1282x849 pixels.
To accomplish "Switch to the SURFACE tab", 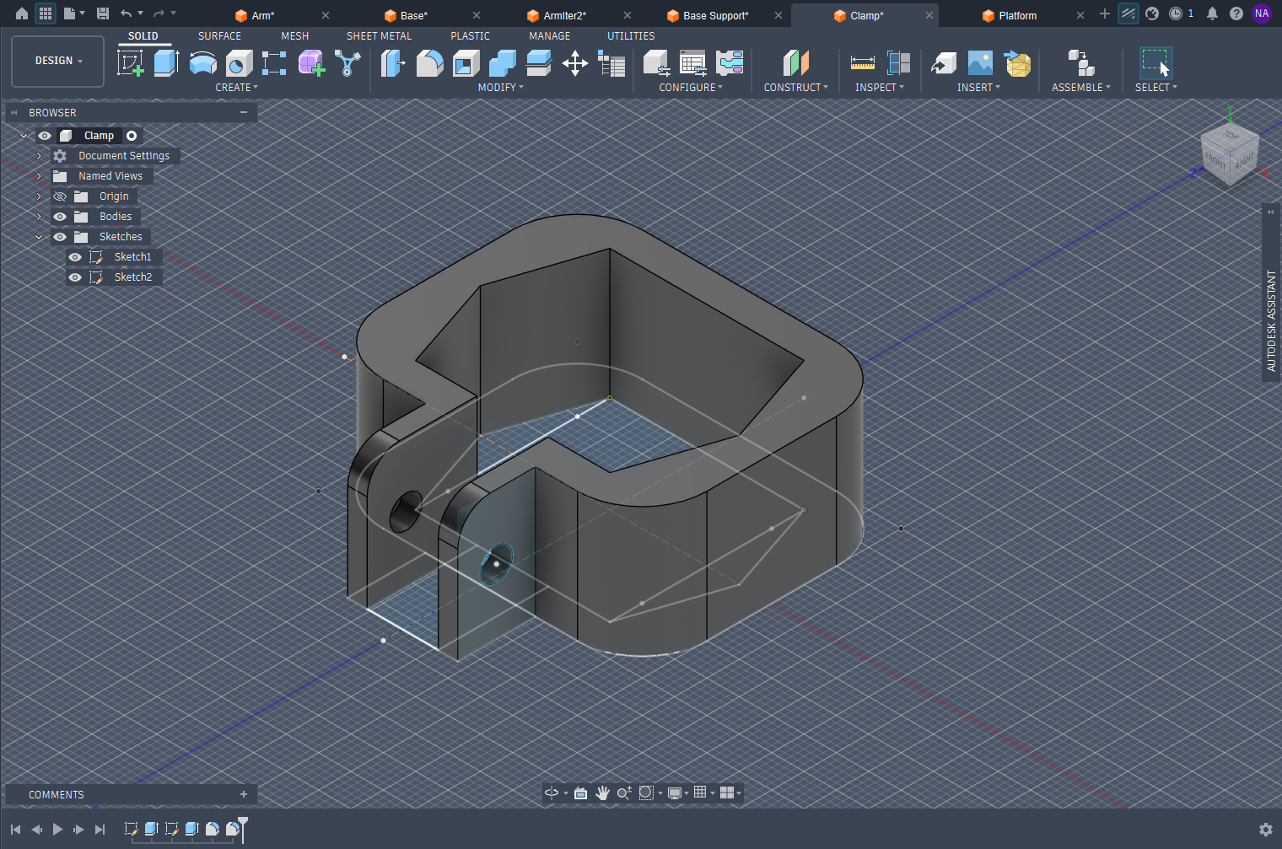I will point(219,36).
